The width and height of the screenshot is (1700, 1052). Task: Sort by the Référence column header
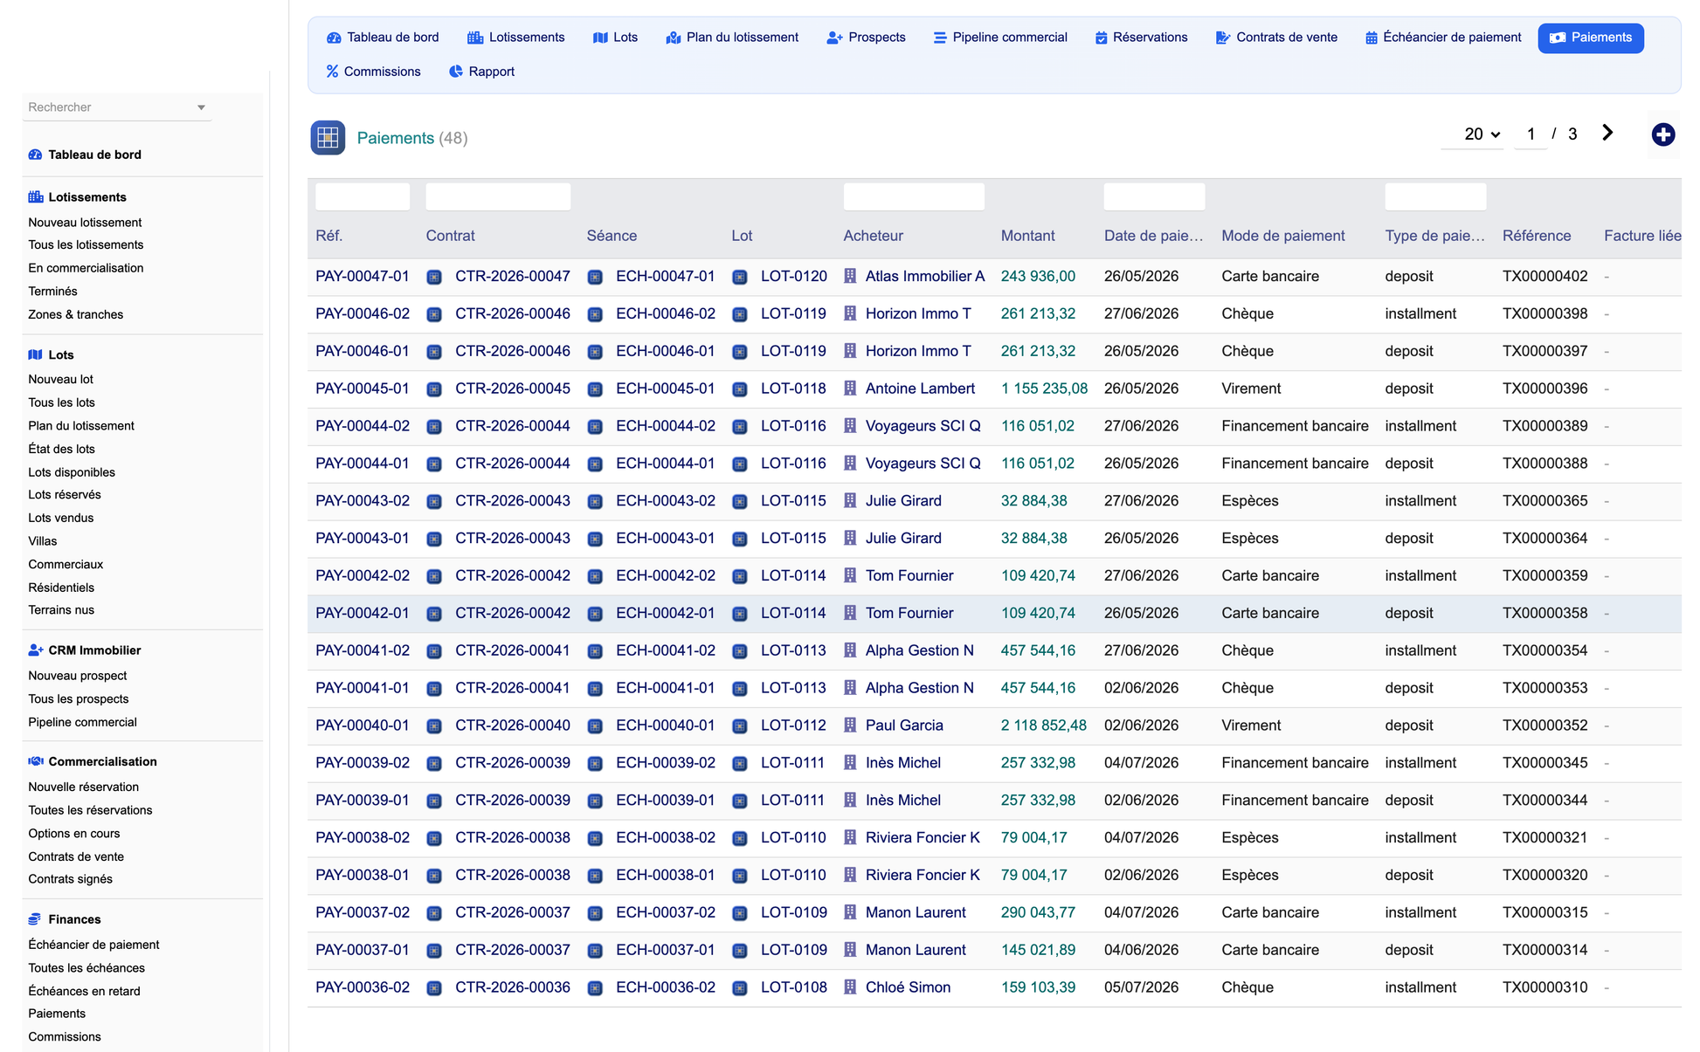tap(1536, 236)
